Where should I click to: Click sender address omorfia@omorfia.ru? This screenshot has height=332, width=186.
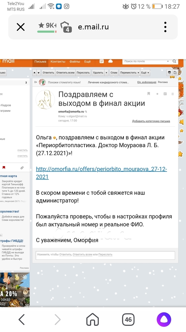coord(71,112)
